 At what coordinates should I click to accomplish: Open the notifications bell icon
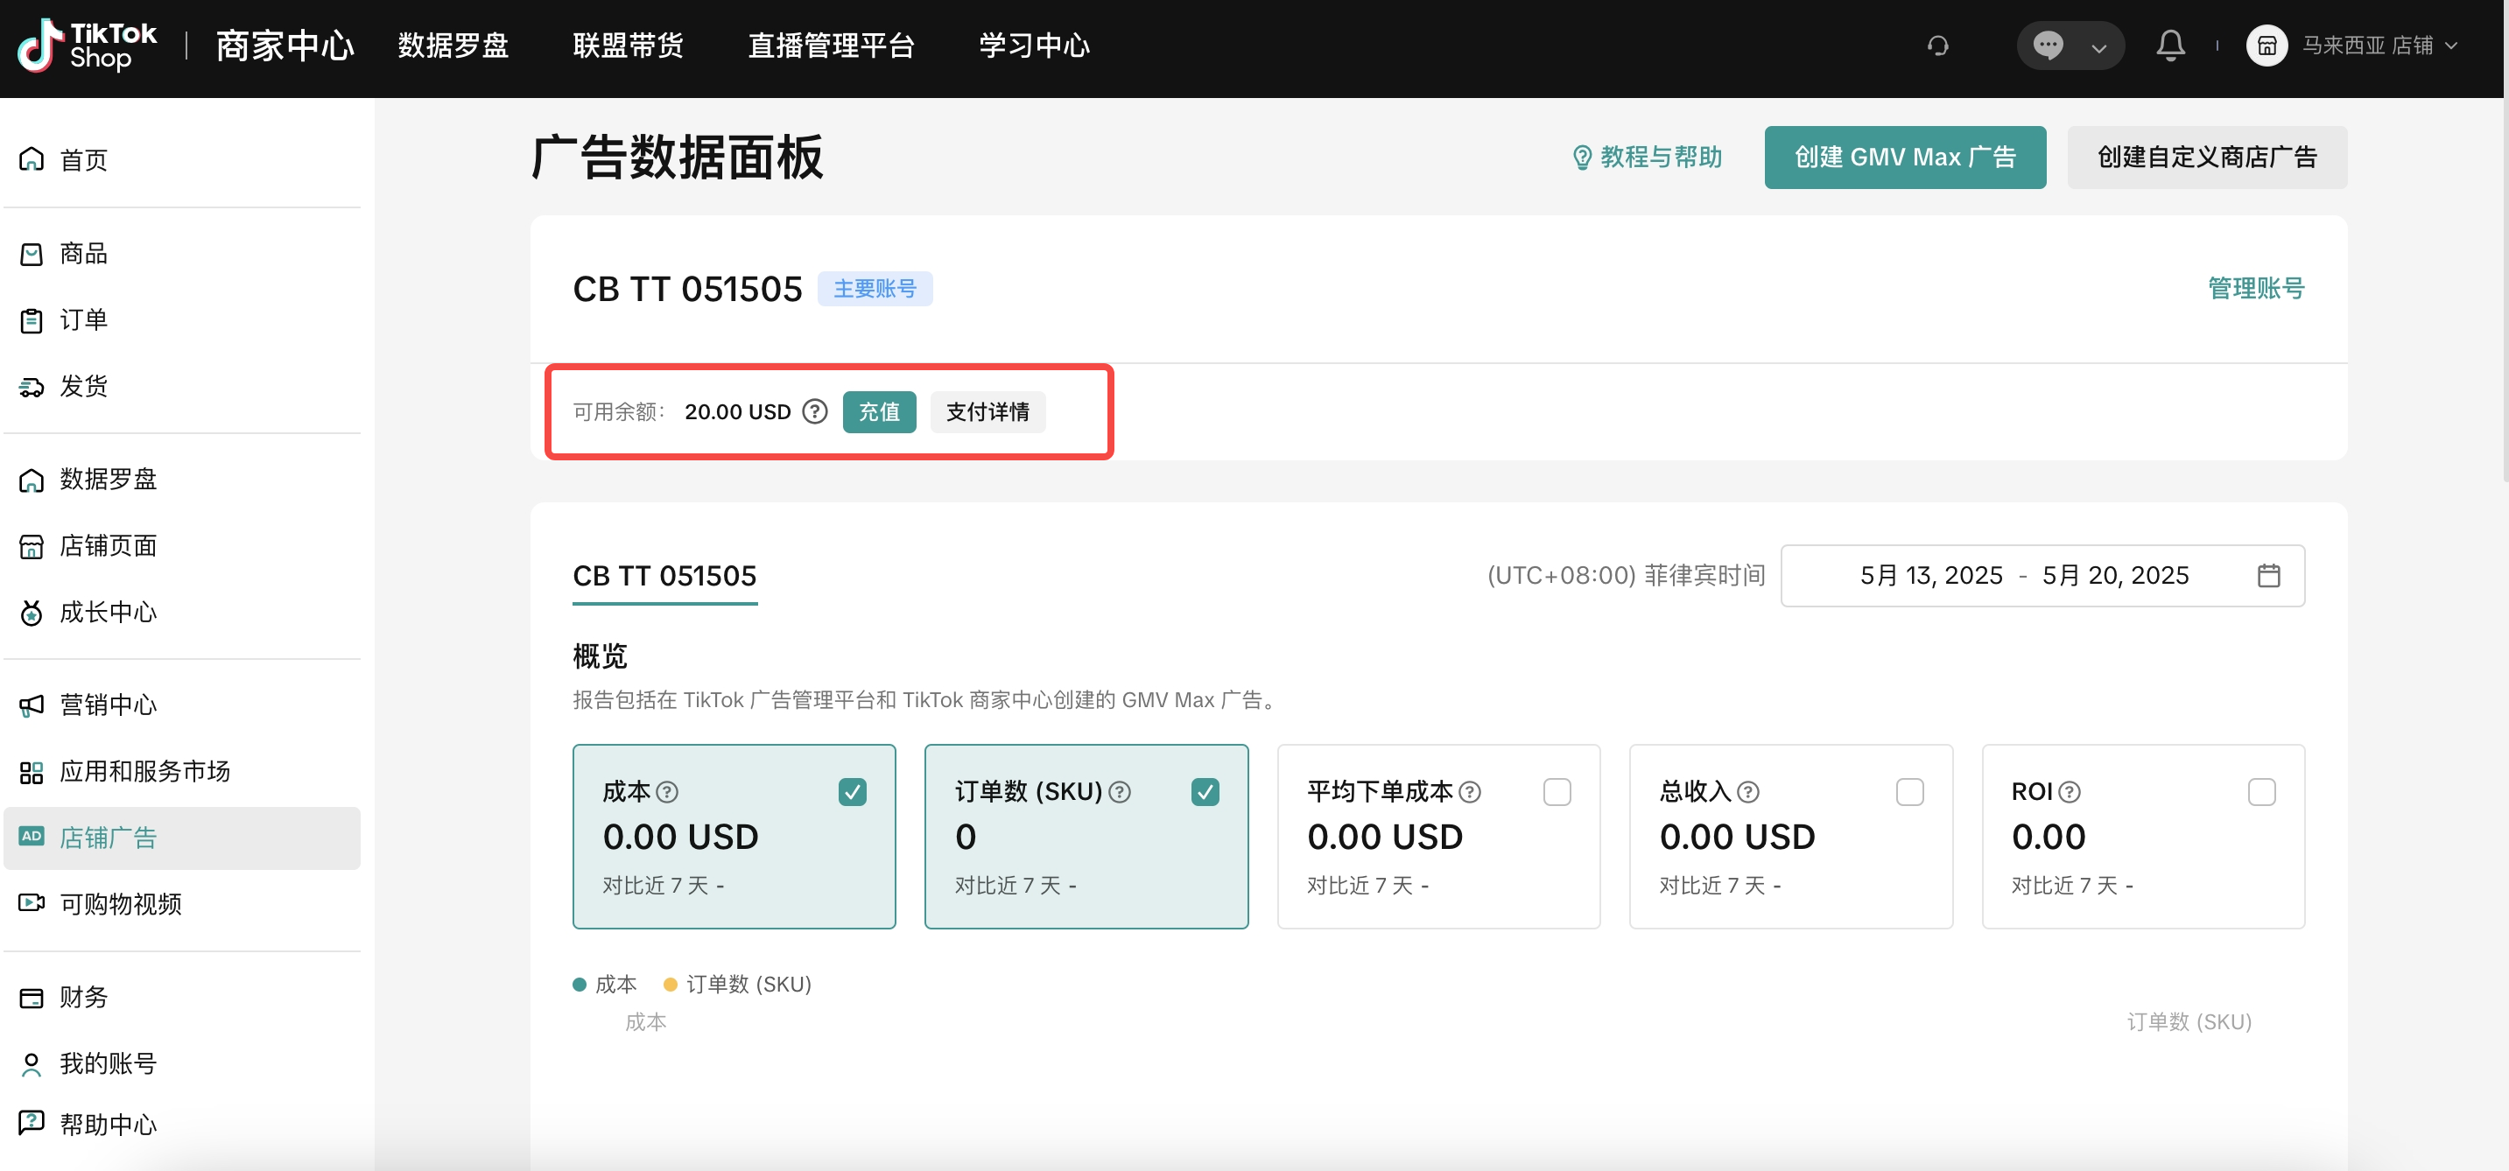coord(2171,45)
